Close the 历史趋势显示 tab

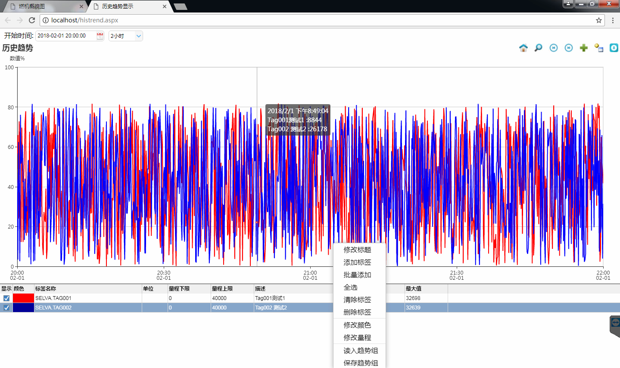pyautogui.click(x=165, y=6)
